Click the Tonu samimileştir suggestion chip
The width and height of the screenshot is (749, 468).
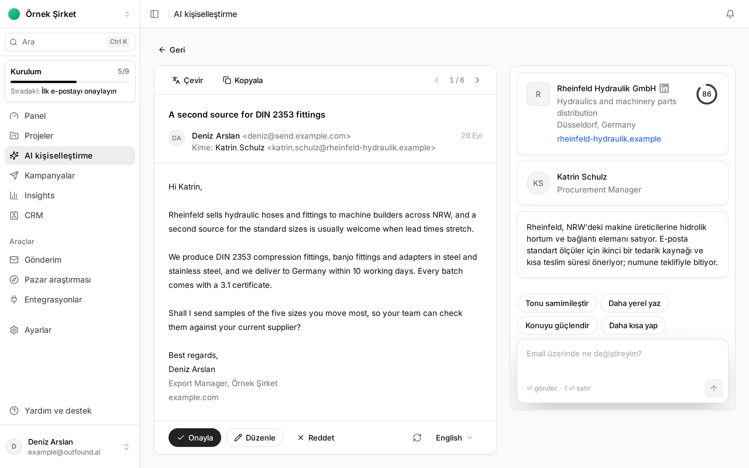tap(557, 303)
